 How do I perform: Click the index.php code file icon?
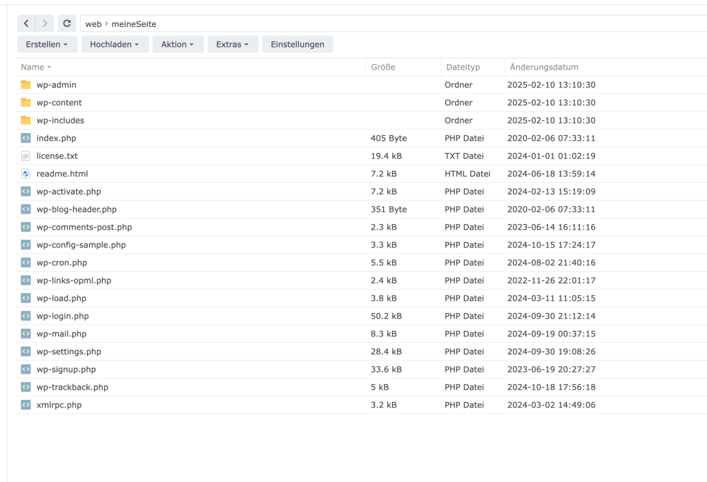[26, 138]
